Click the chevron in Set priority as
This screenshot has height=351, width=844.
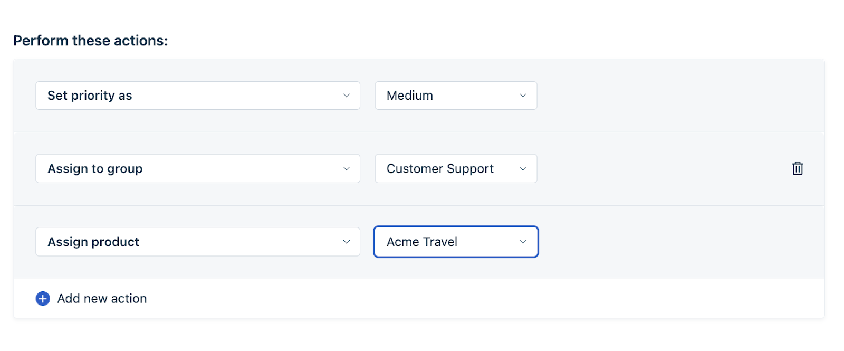pyautogui.click(x=347, y=96)
